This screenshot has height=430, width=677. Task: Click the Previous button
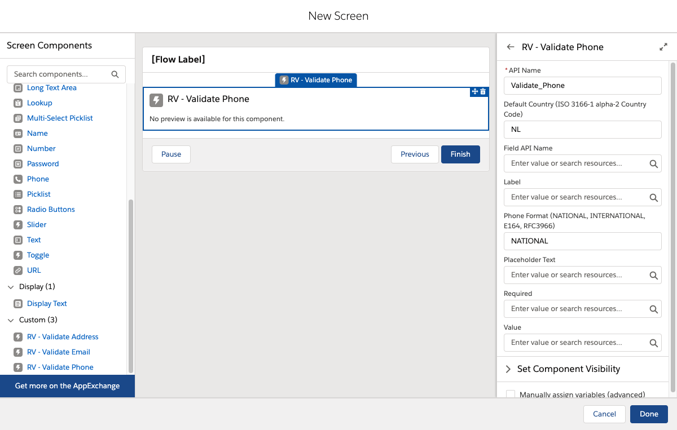[x=415, y=154]
